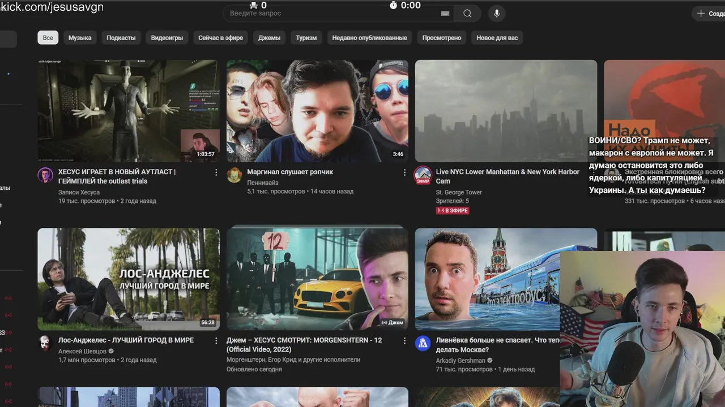Open title Маргинал слушает рэпчик

click(x=290, y=172)
